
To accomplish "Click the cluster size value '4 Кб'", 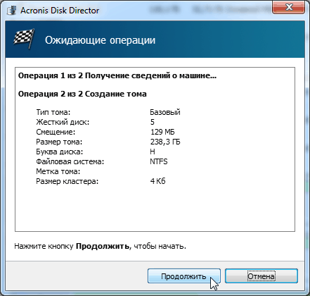I will pos(157,181).
